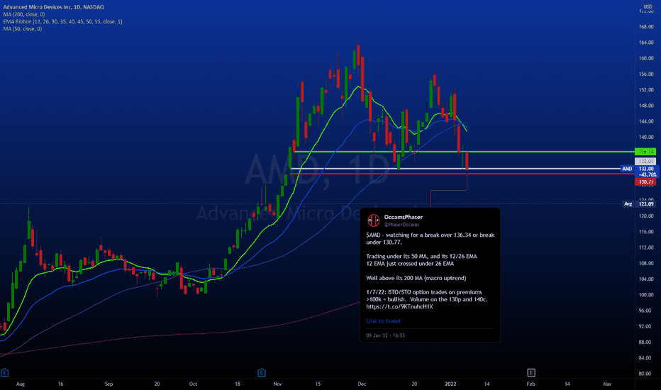Viewport: 661px width, 390px height.
Task: Click the OccamsPhaser author name
Action: pos(403,217)
